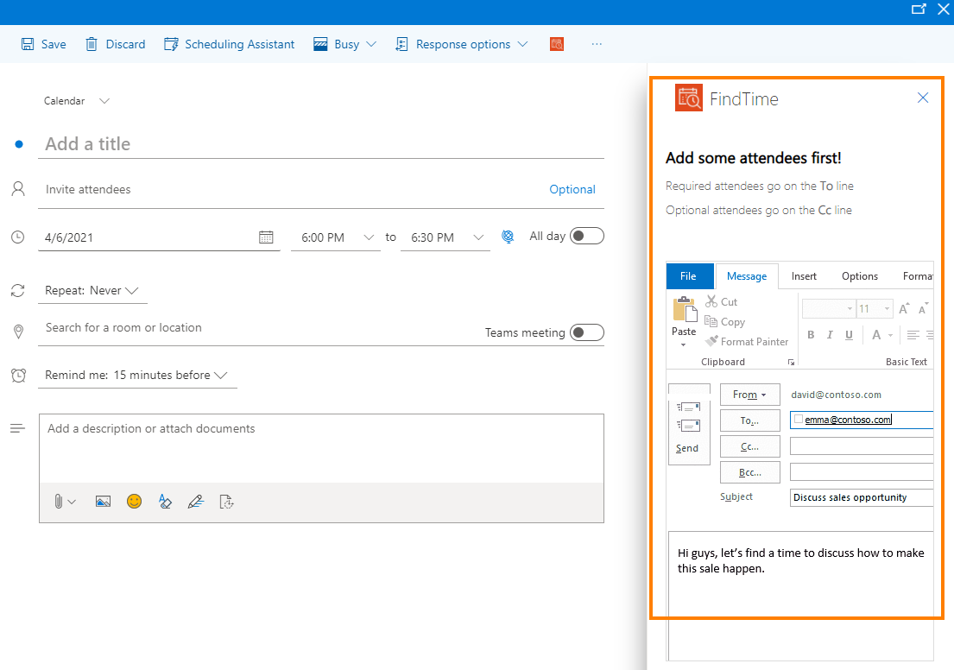Tick the checkbox beside emma@contoso.com
The height and width of the screenshot is (670, 954).
pyautogui.click(x=799, y=419)
